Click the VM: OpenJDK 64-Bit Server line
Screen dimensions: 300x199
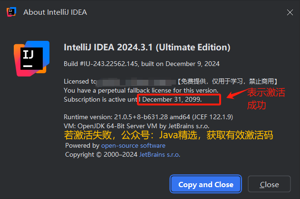coord(136,126)
